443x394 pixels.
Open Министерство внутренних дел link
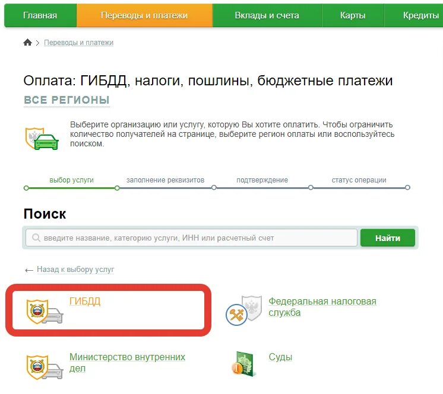[x=127, y=363]
